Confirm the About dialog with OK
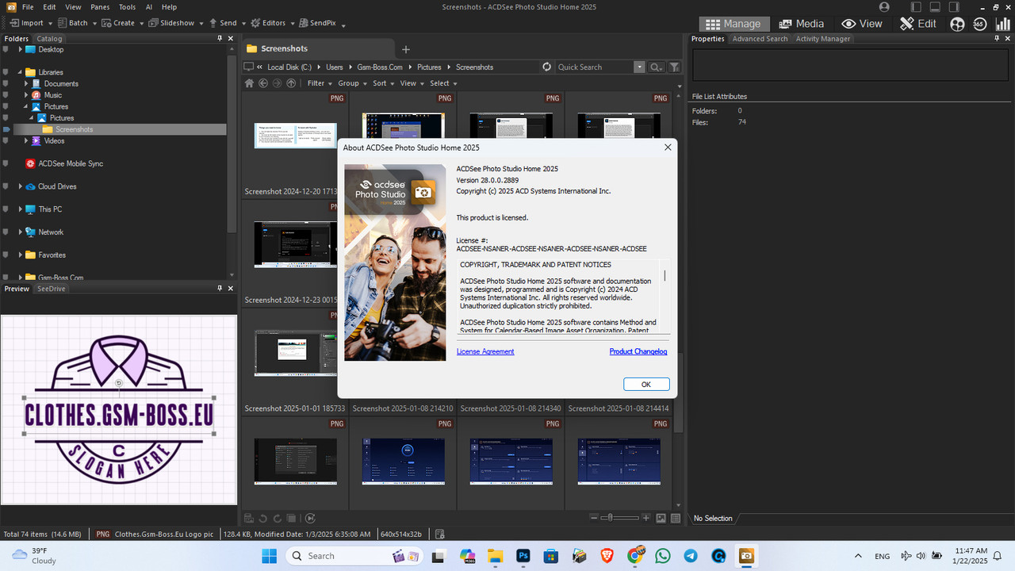 646,385
